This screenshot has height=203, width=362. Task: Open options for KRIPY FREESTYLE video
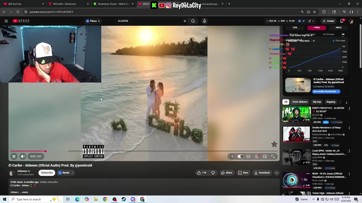[349, 109]
